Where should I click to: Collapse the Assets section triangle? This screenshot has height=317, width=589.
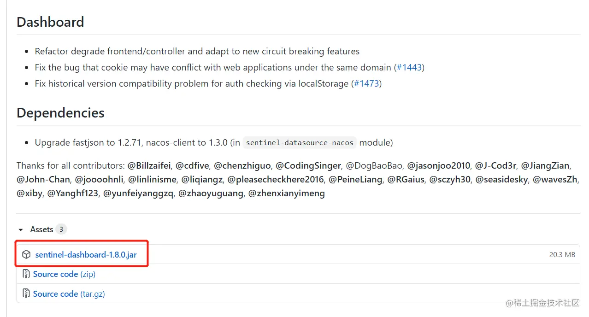coord(21,229)
